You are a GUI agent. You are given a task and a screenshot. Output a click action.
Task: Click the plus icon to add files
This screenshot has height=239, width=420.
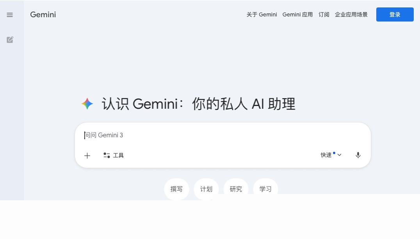click(x=87, y=155)
